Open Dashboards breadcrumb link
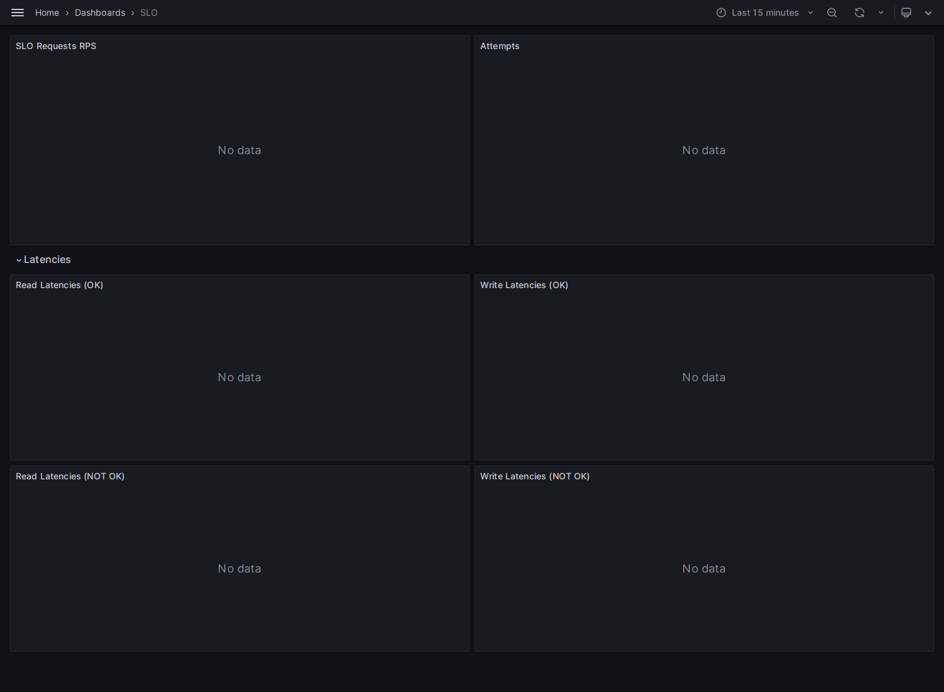The width and height of the screenshot is (944, 692). tap(100, 13)
